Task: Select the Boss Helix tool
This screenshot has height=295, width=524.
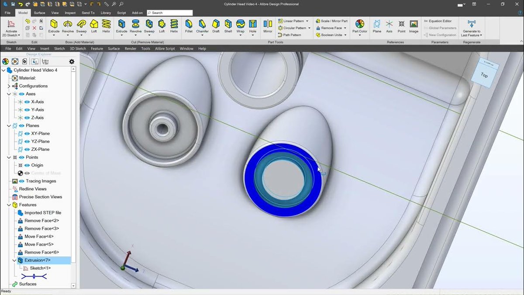Action: pos(106,26)
